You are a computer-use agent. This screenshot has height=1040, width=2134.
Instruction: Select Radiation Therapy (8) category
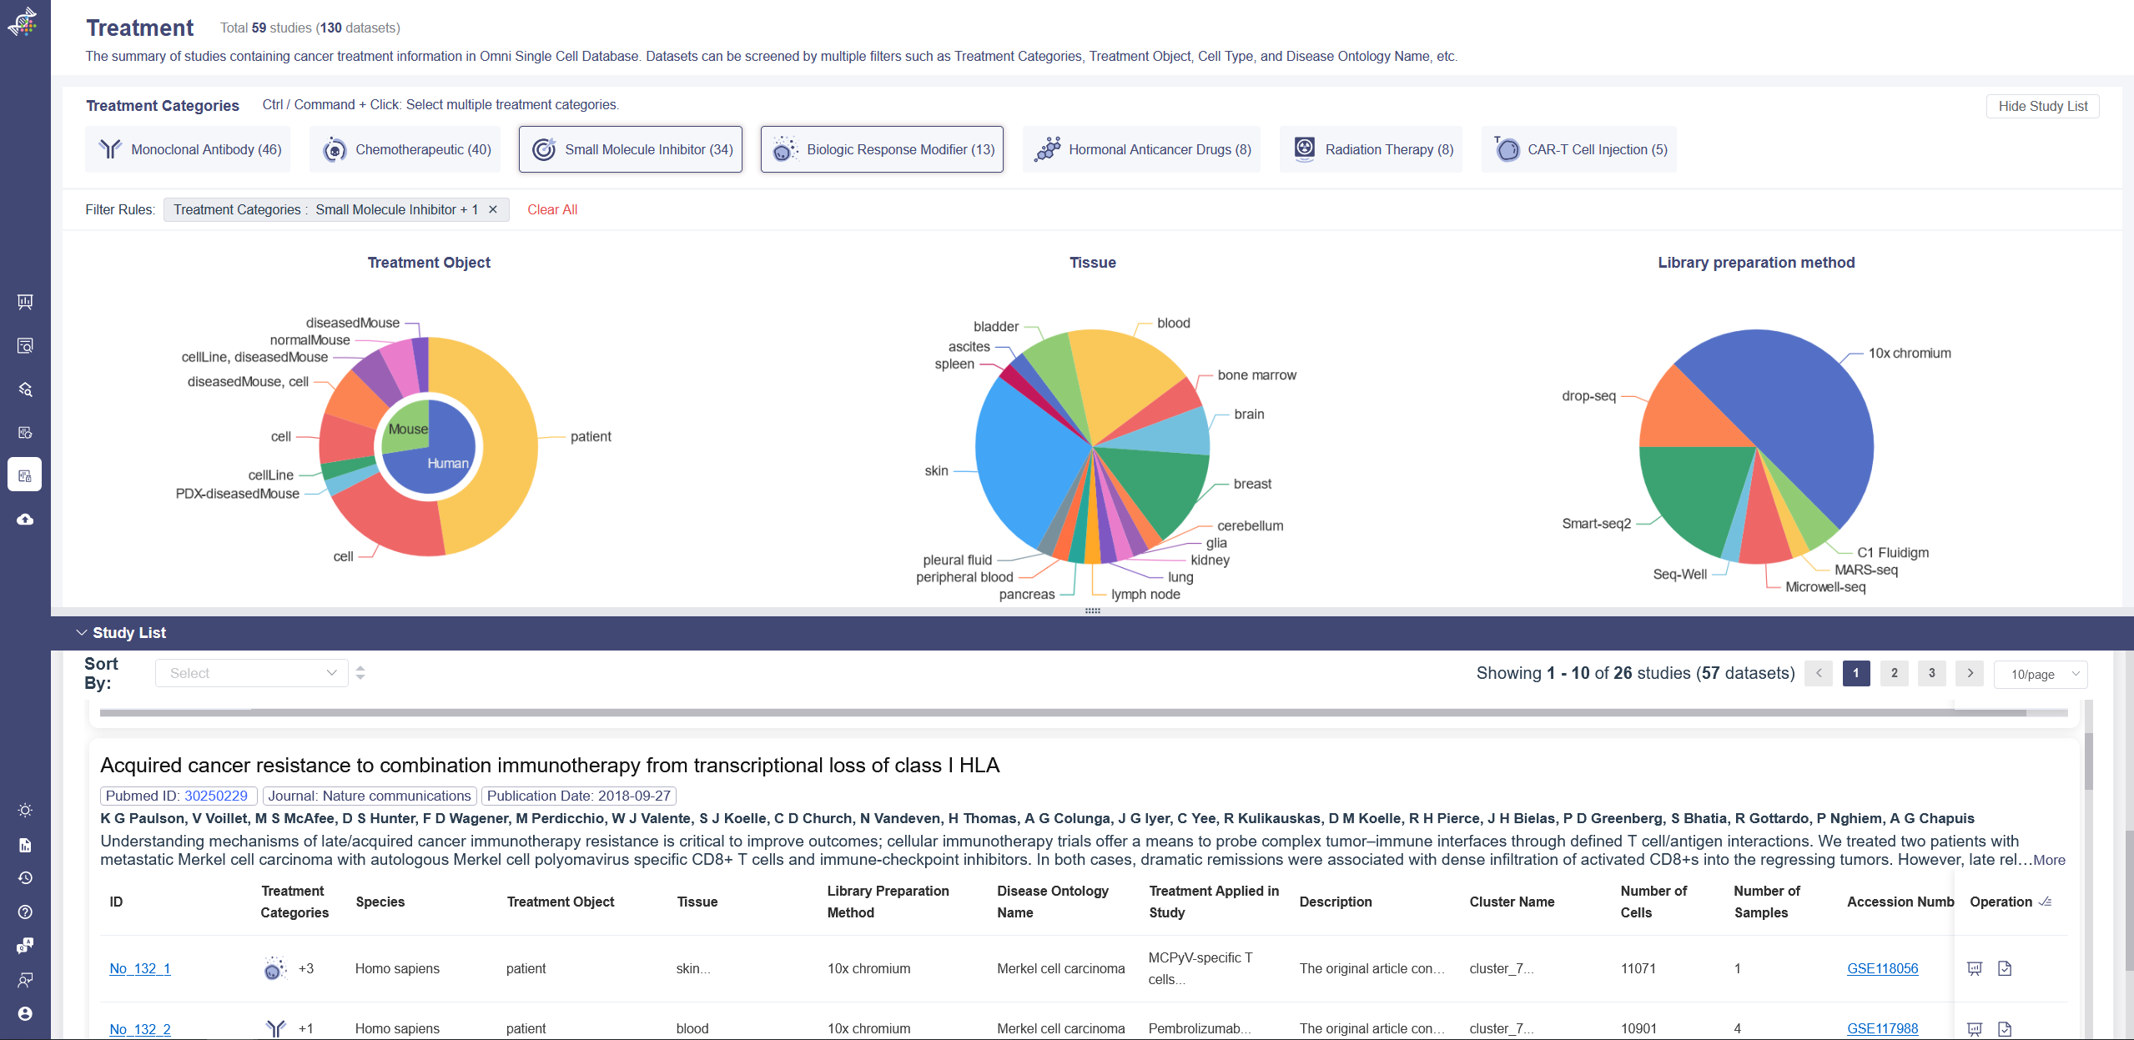pyautogui.click(x=1371, y=149)
